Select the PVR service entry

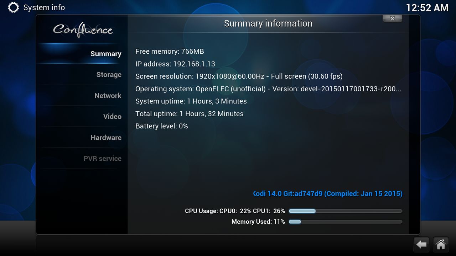102,159
